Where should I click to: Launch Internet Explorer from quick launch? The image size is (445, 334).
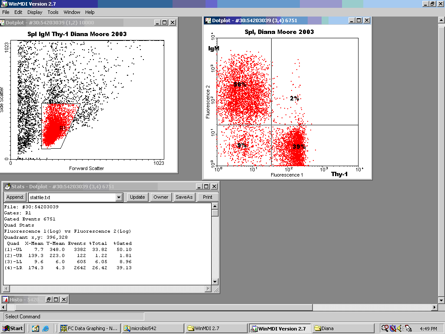click(x=46, y=328)
